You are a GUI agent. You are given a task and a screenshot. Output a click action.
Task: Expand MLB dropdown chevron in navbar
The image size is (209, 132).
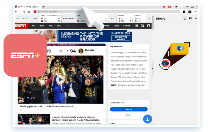tap(64, 26)
